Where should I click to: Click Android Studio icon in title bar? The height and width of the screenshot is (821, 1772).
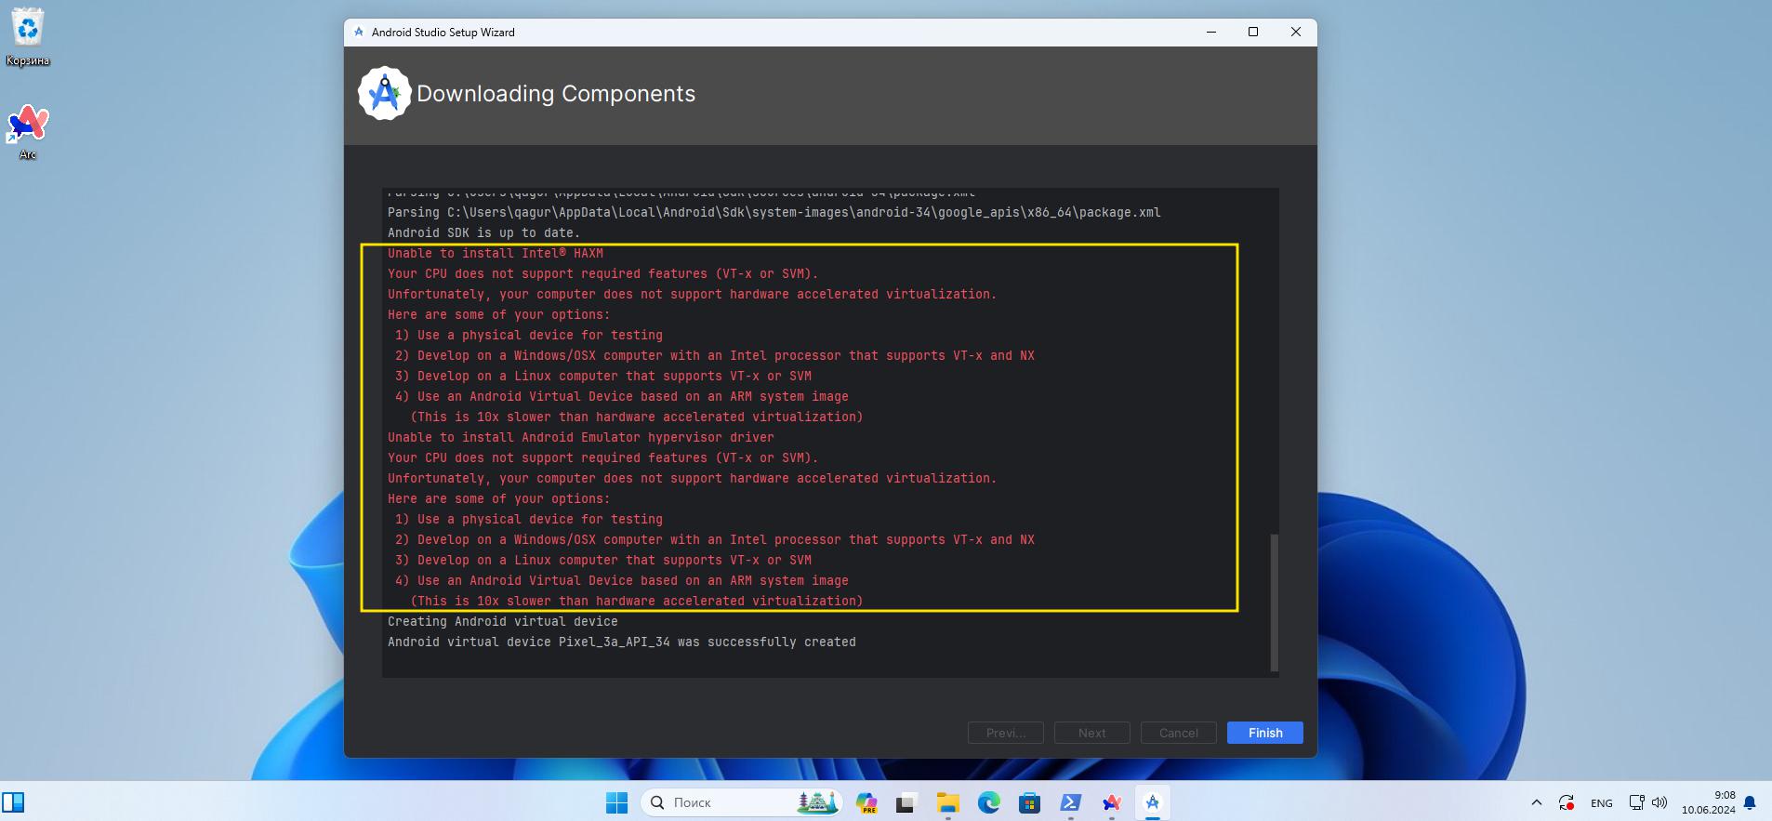[359, 32]
